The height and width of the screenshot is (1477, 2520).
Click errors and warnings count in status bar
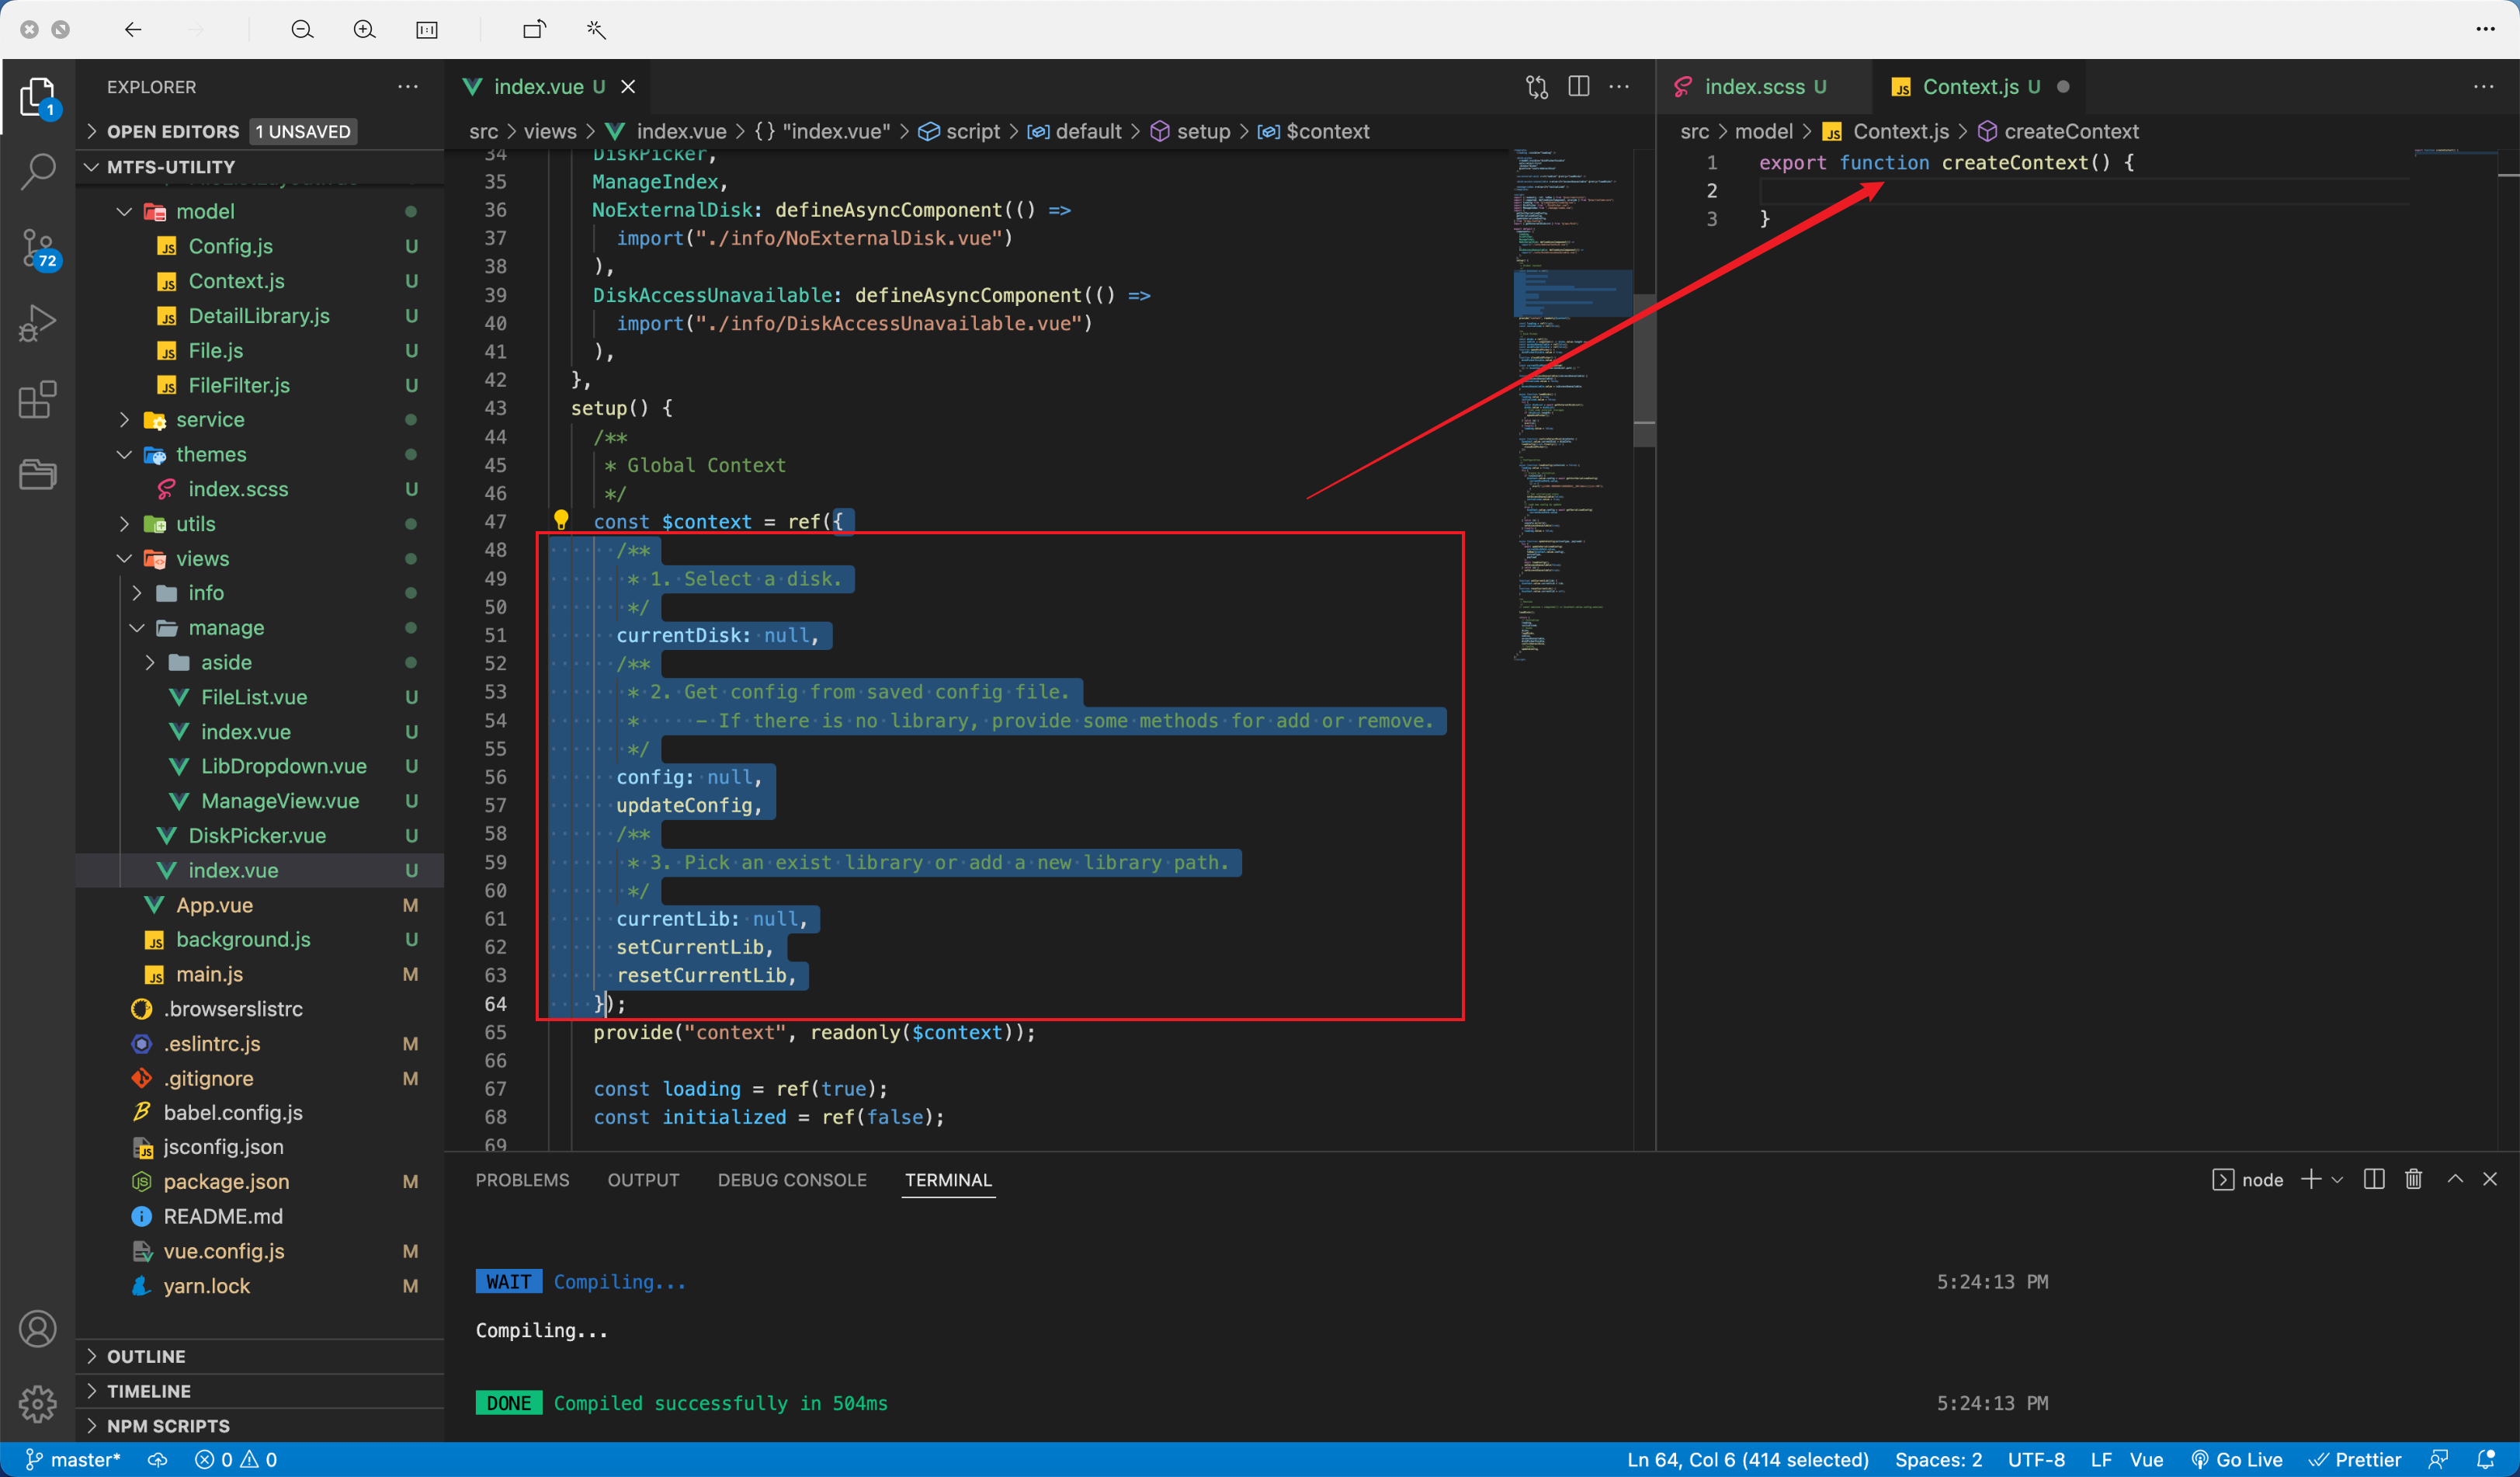(236, 1459)
